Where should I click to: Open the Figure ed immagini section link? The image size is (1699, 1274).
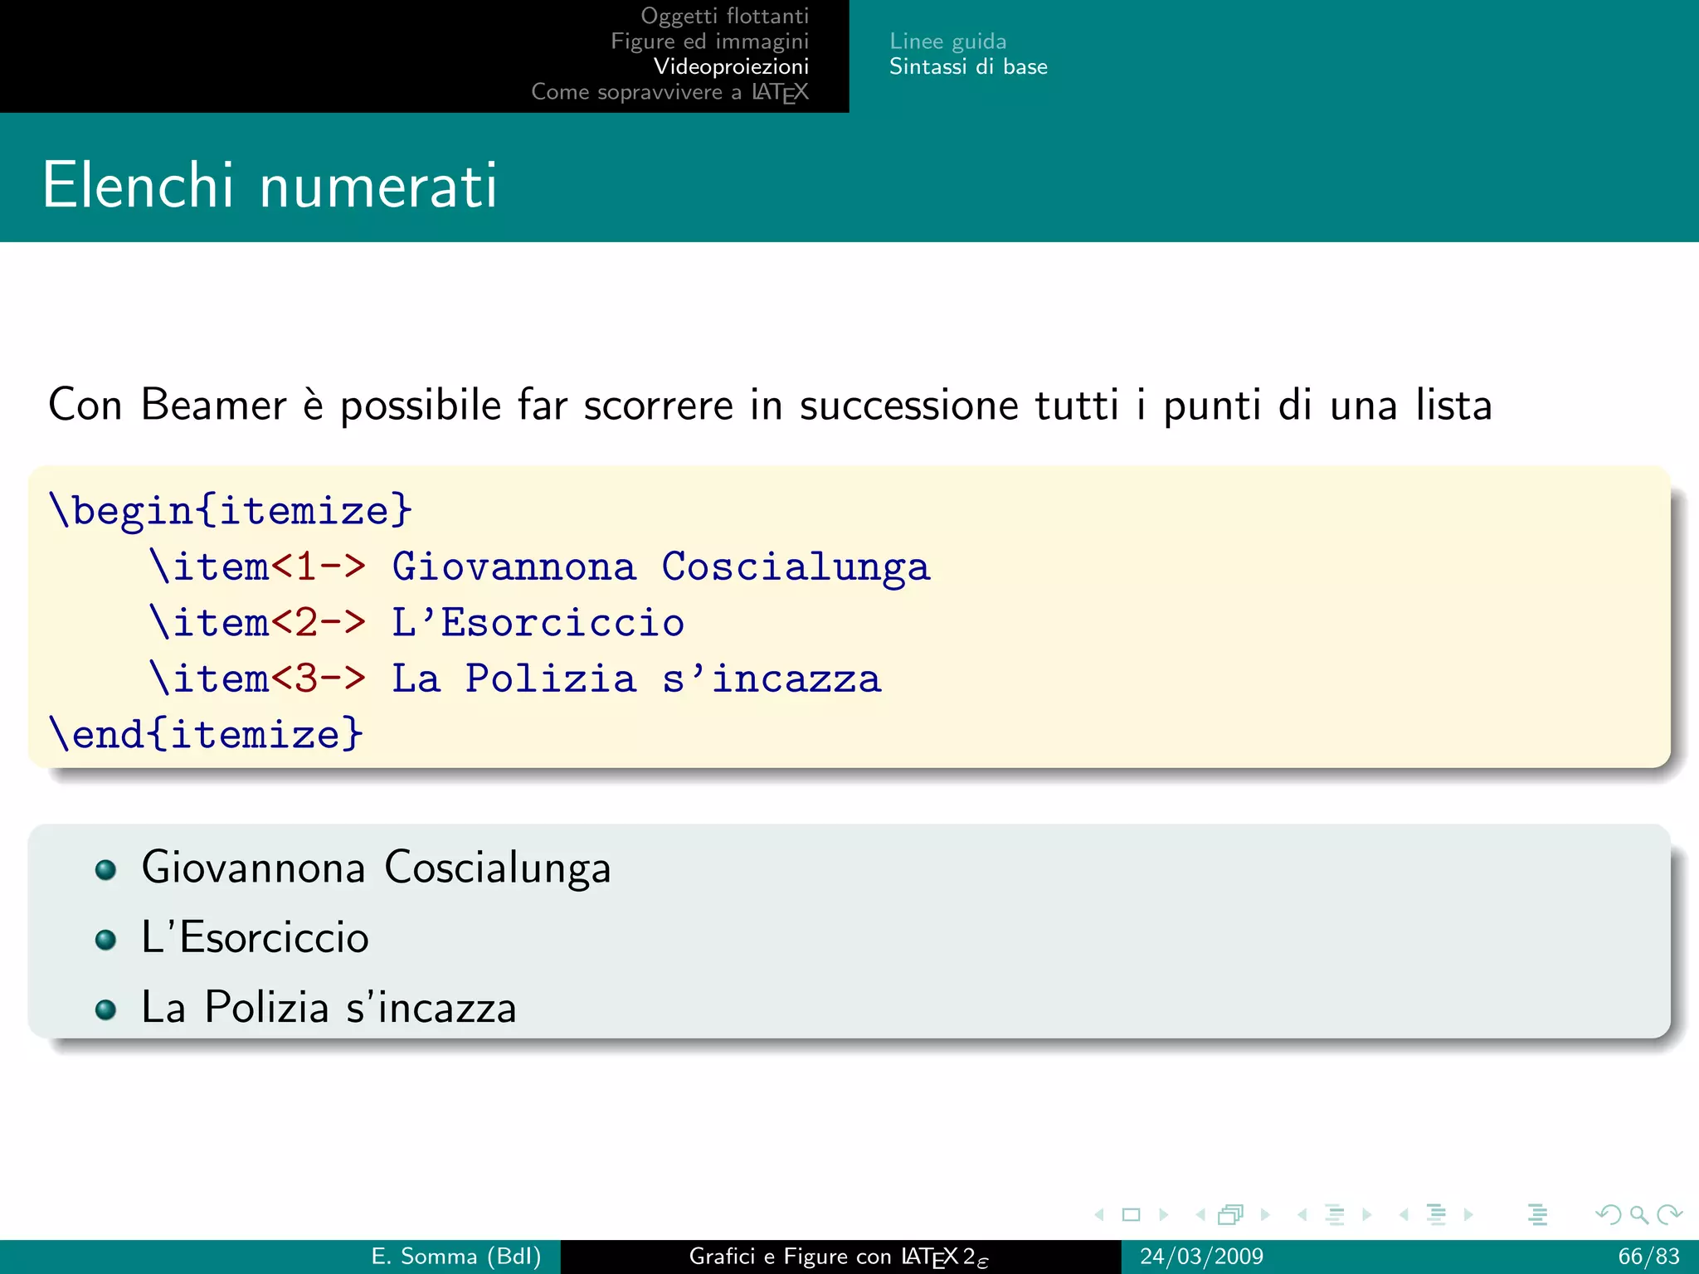click(x=710, y=41)
